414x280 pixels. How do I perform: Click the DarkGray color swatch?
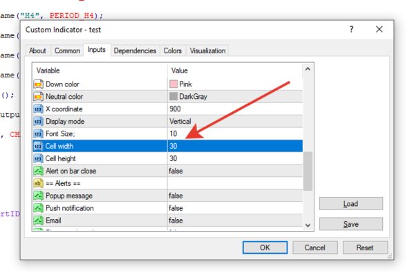pyautogui.click(x=173, y=96)
